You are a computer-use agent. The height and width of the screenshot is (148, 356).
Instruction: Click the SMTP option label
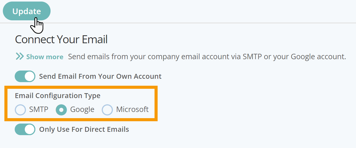[39, 109]
